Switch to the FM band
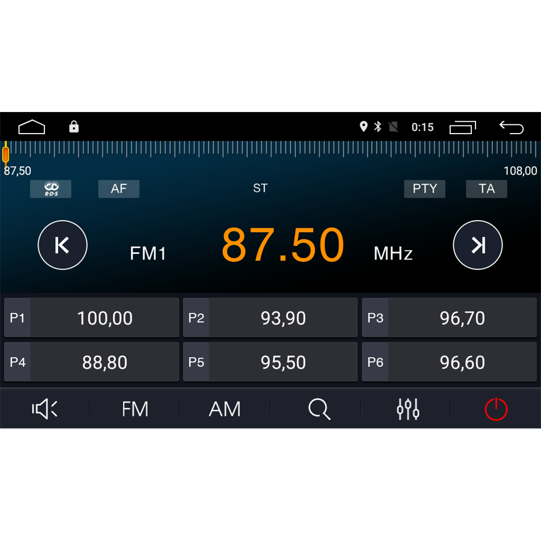 coord(135,409)
